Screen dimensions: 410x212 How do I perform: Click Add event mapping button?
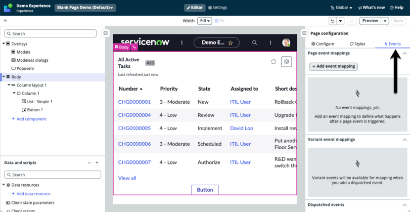333,66
